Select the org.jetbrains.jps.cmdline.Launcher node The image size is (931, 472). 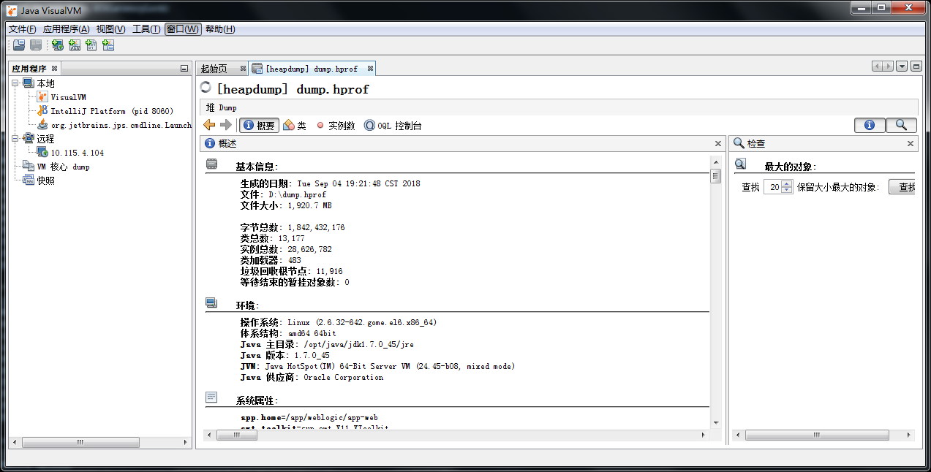tap(114, 125)
